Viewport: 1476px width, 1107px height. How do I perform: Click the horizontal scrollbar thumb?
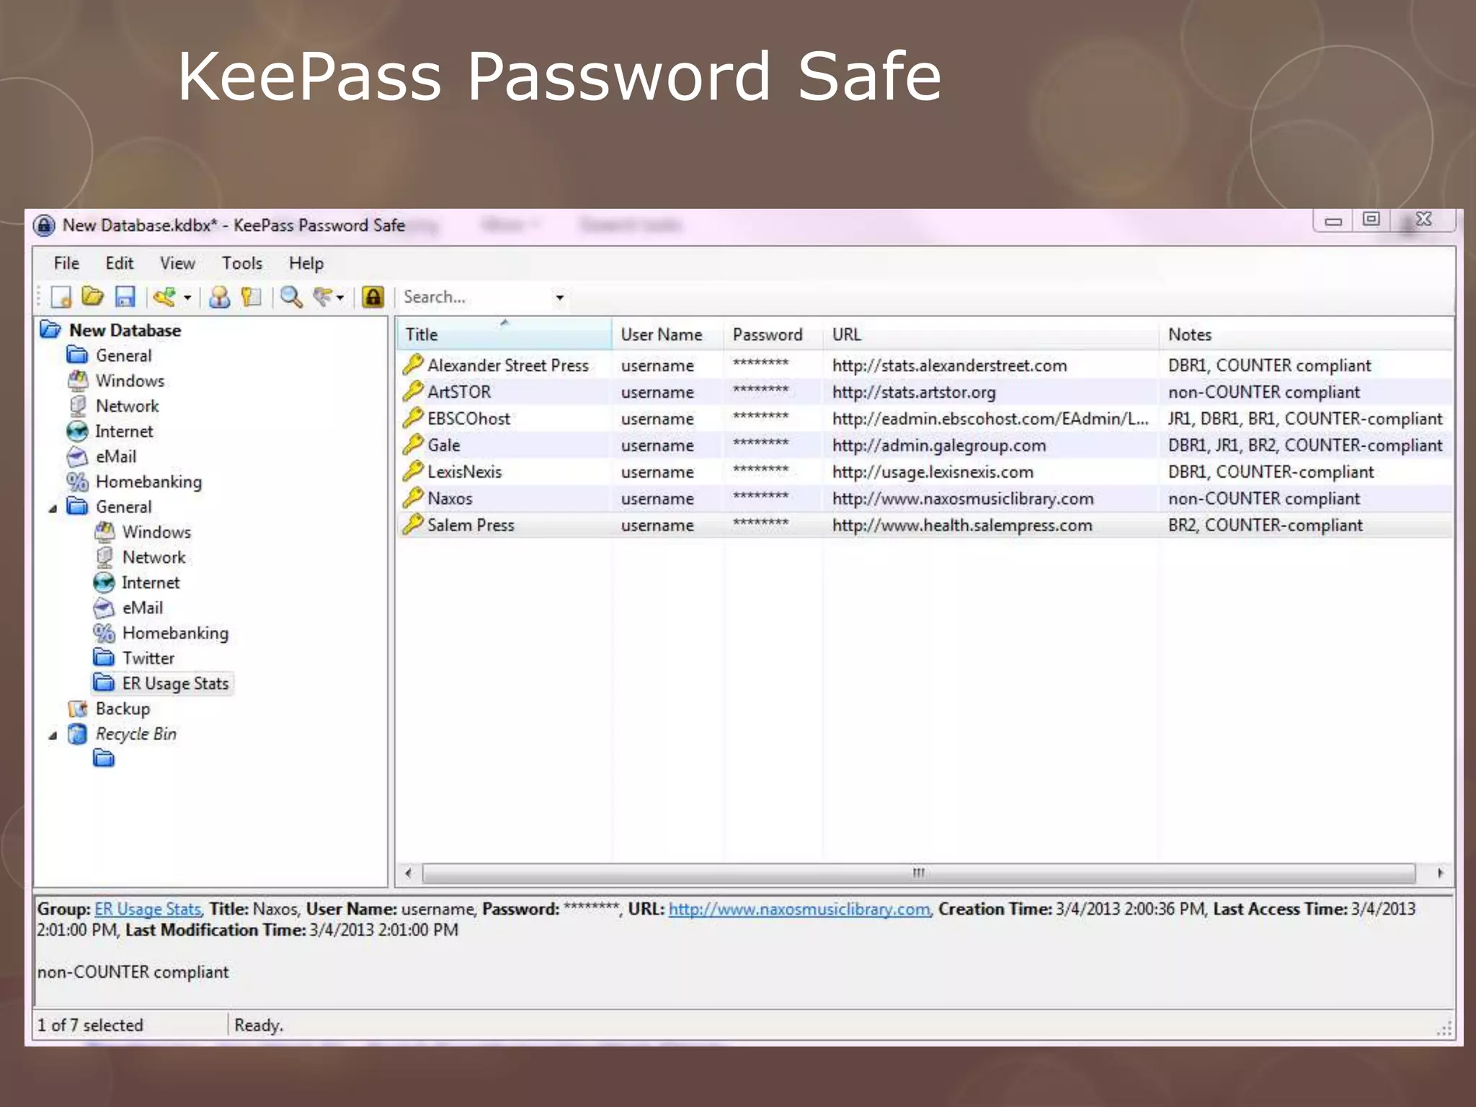point(919,873)
